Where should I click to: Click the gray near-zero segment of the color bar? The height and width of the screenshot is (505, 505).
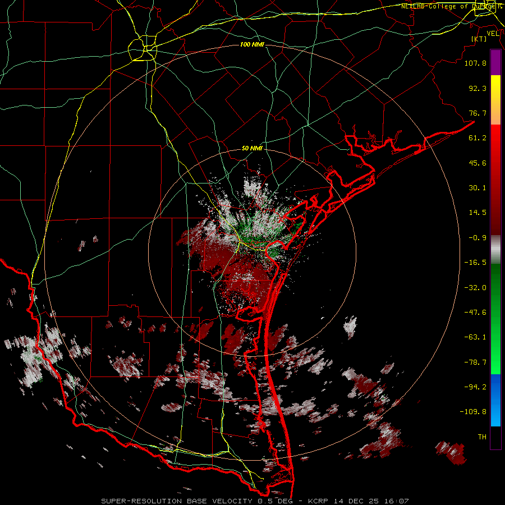pos(495,250)
